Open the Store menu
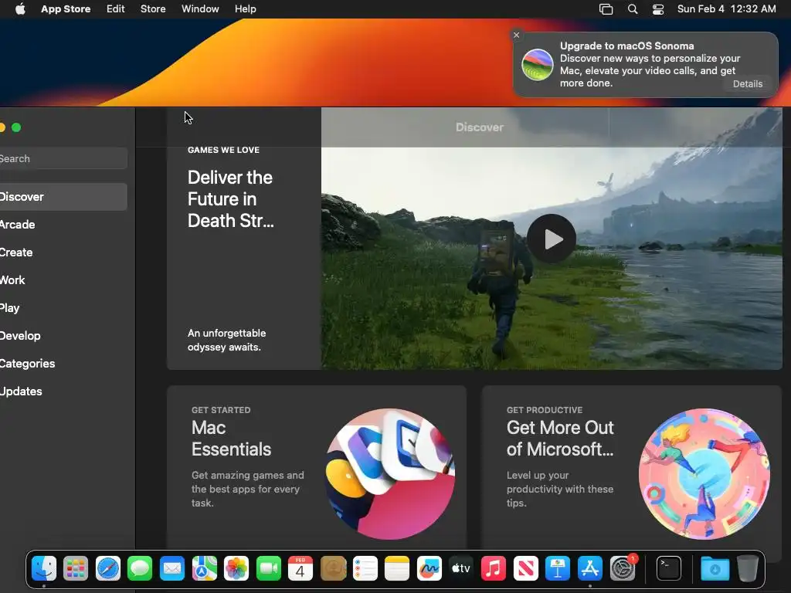The image size is (791, 593). [153, 9]
